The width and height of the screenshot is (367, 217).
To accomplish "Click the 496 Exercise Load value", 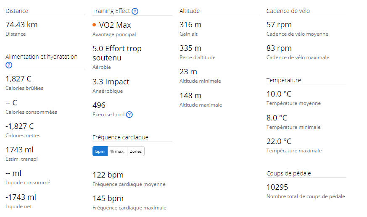I will [99, 105].
